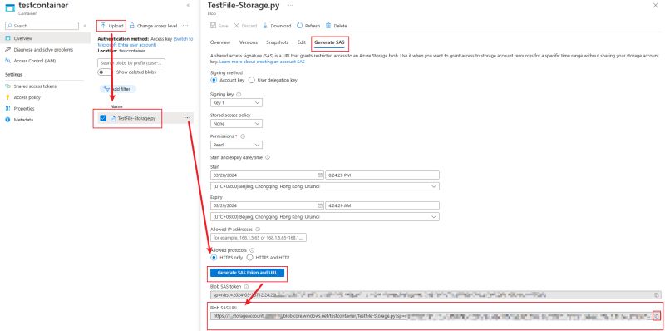Click the search box in the testcontainer sidebar

[42, 26]
